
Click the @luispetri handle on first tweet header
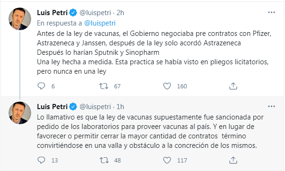95,13
